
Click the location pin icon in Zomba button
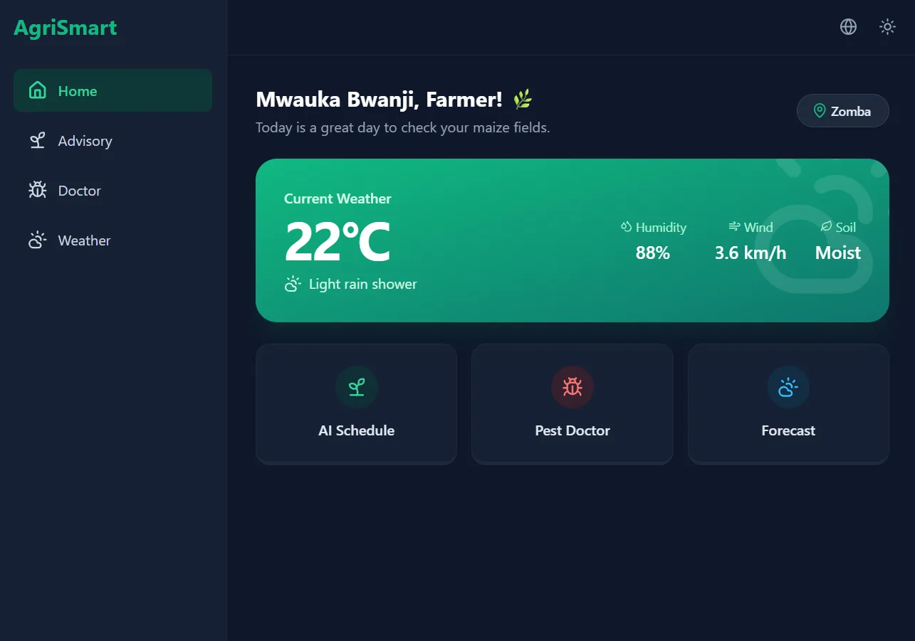(820, 111)
